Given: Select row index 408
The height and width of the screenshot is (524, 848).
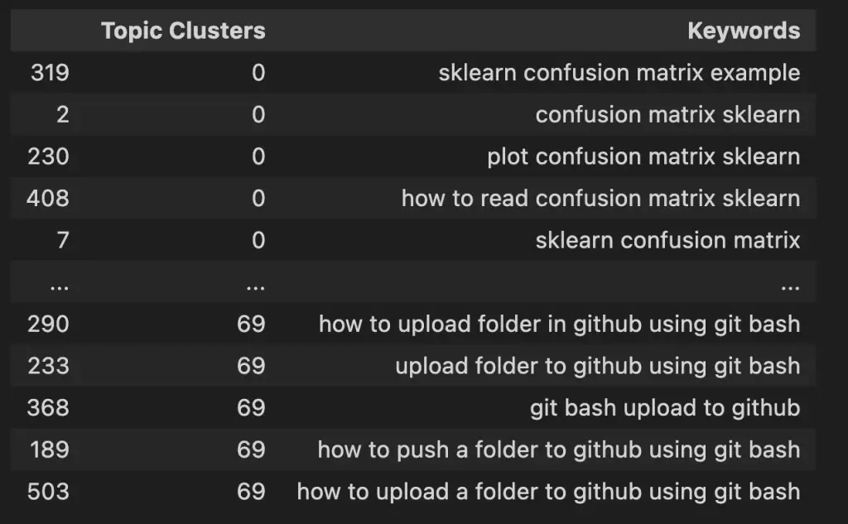Looking at the screenshot, I should click(x=48, y=199).
